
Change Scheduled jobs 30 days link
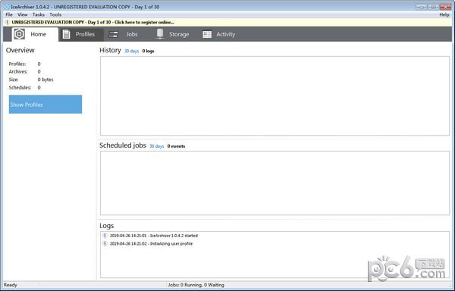(156, 146)
